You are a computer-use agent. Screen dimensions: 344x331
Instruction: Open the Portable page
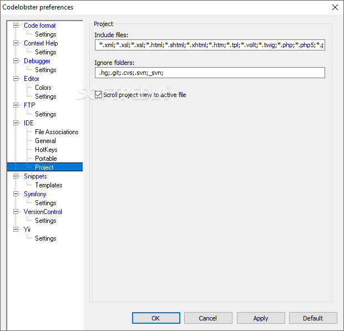click(46, 159)
